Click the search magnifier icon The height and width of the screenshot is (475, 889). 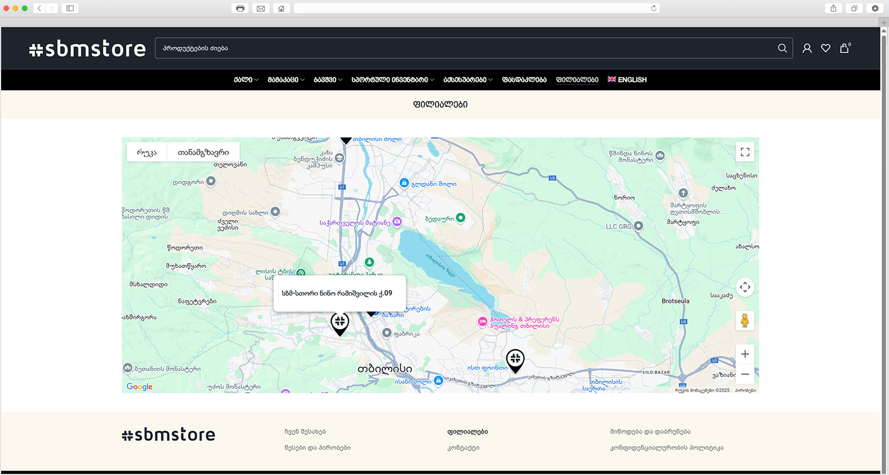(x=782, y=48)
